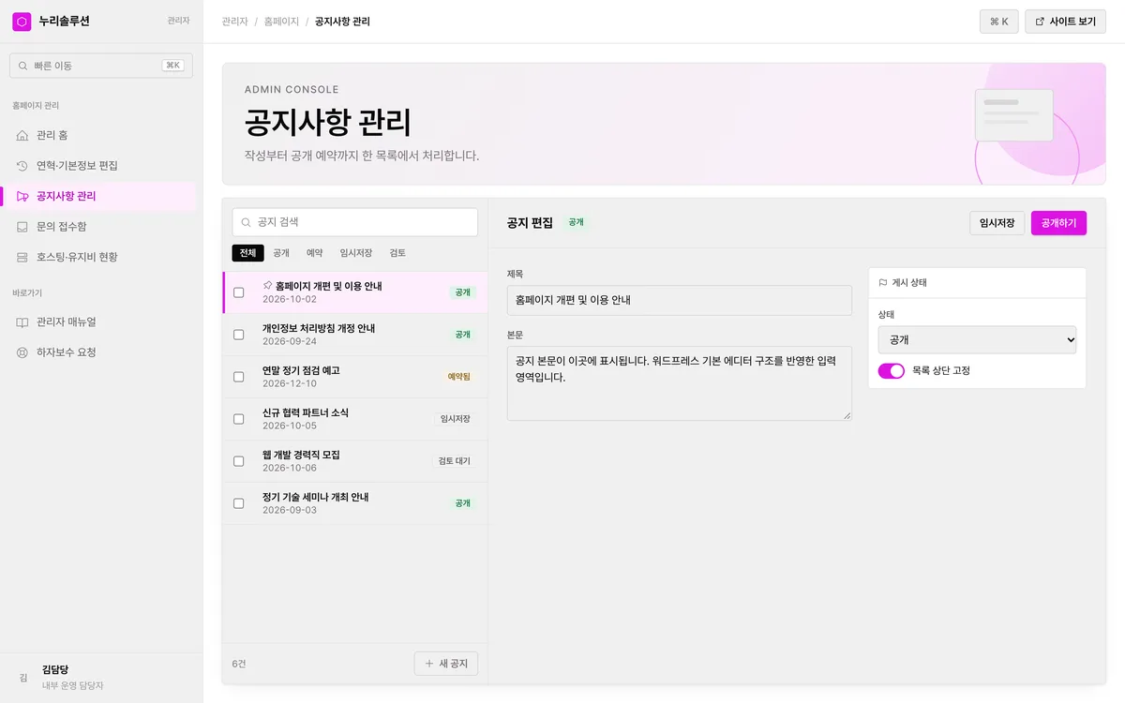Viewport: 1125px width, 703px height.
Task: Click the plus icon in 새 공지
Action: click(x=429, y=664)
